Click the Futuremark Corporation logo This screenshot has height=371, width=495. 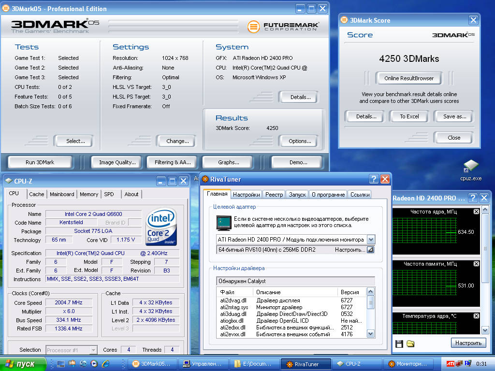[x=283, y=27]
